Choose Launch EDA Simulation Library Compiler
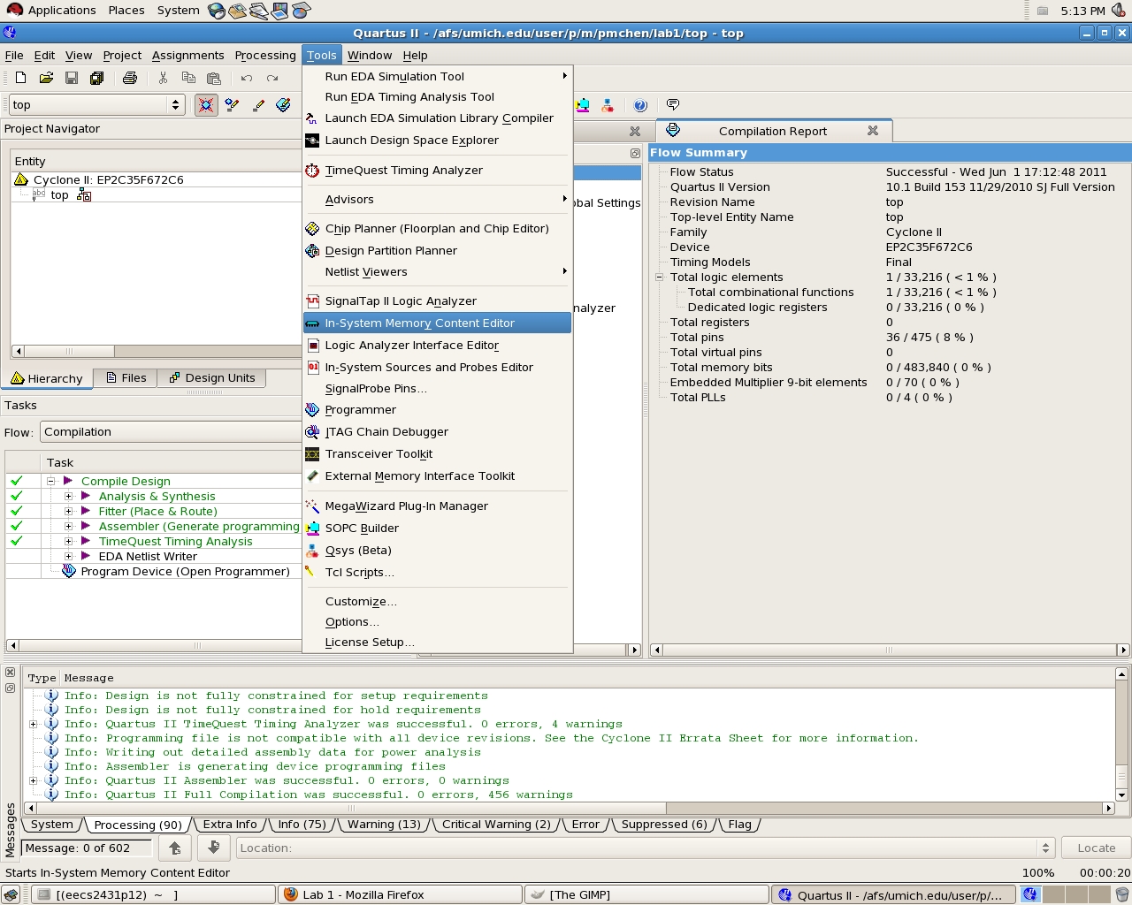 point(437,118)
